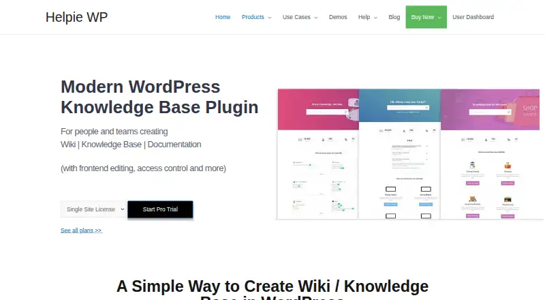Open the purple shop knowledge base demo screenshot
The width and height of the screenshot is (545, 300).
tap(490, 153)
